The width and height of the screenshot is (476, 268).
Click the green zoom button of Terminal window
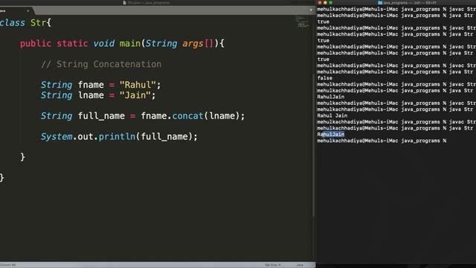point(330,3)
